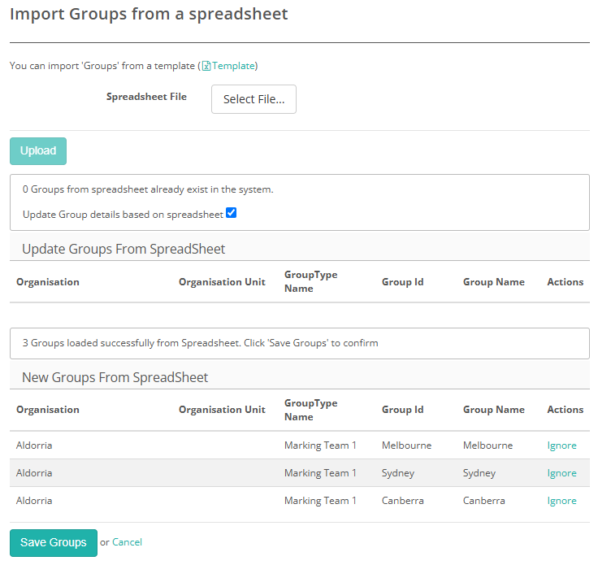The image size is (598, 565).
Task: Ignore the Sydney group row
Action: point(561,473)
